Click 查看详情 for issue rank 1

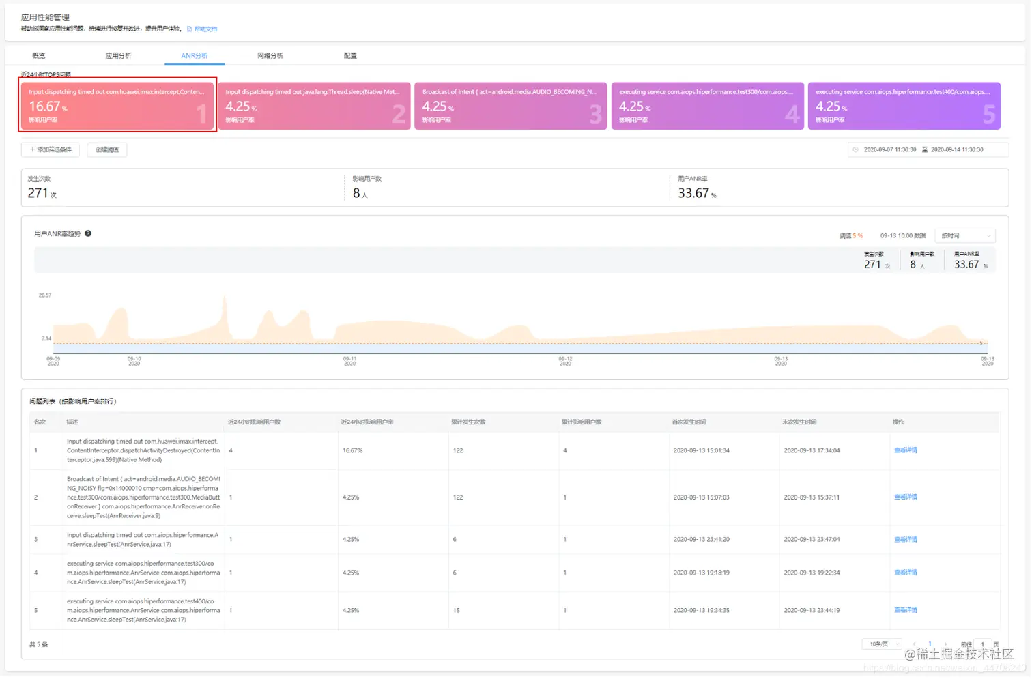coord(906,450)
